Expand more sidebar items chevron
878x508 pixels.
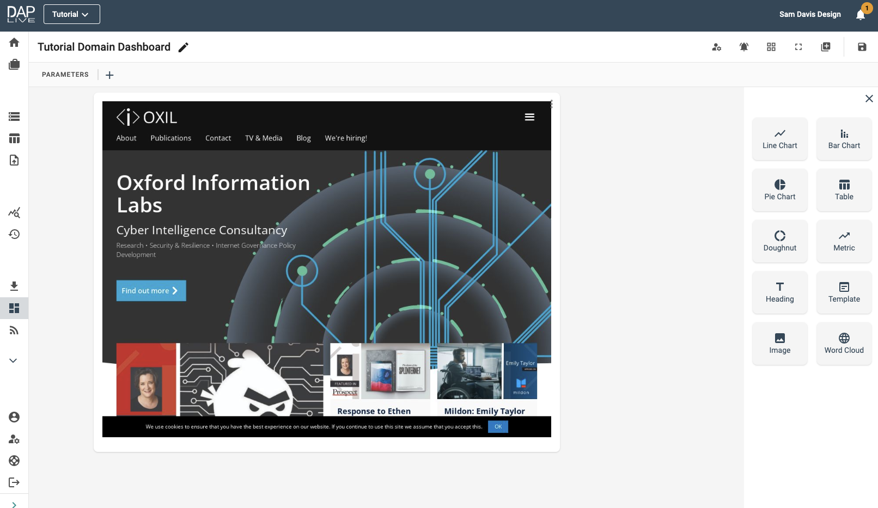coord(14,360)
